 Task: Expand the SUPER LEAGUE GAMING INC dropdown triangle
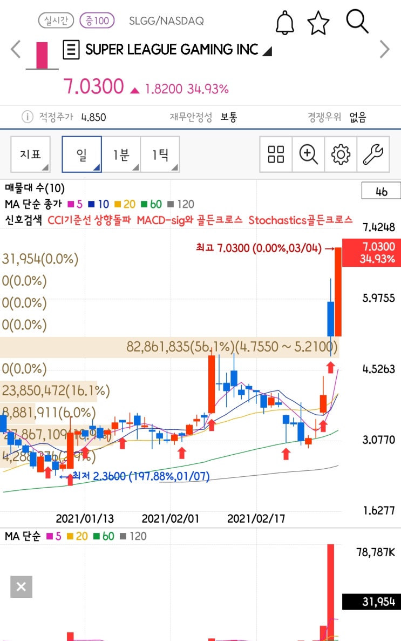click(x=267, y=51)
